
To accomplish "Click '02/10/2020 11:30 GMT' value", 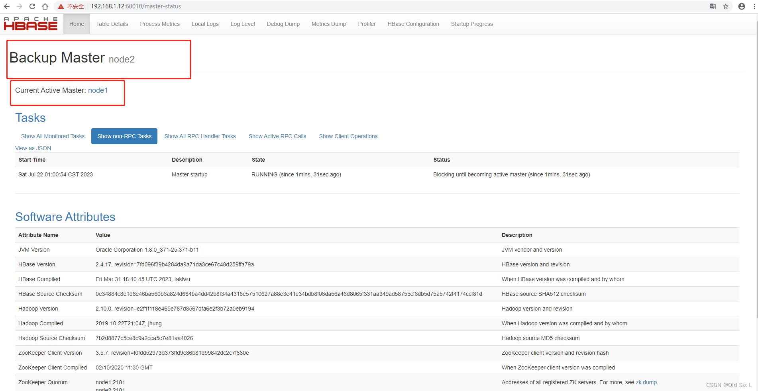I will [x=124, y=368].
